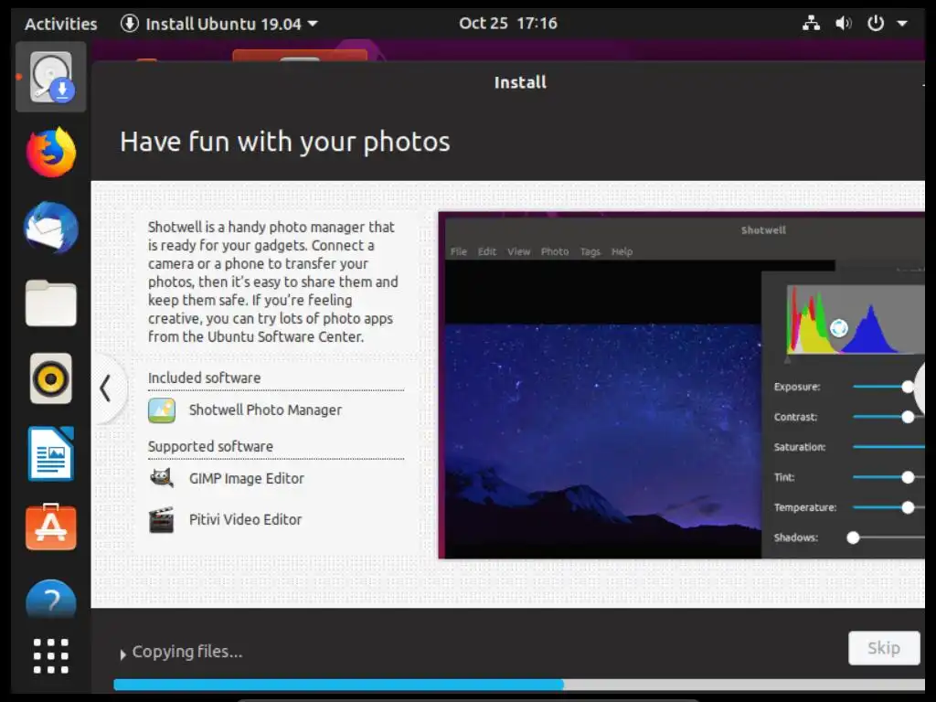Click the Saturation slider track
This screenshot has width=936, height=702.
888,446
